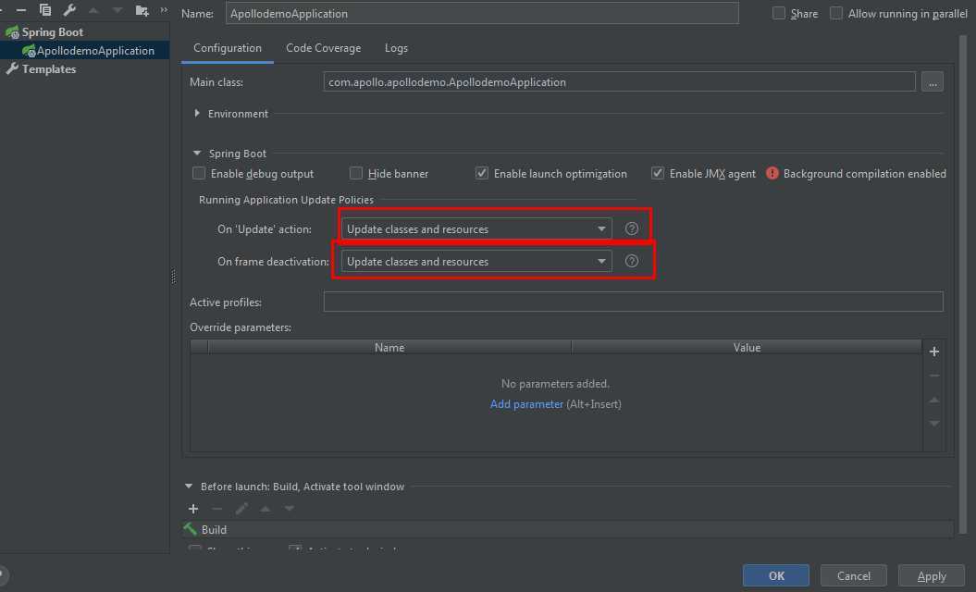This screenshot has width=976, height=592.
Task: Browse for main class with ellipsis button
Action: 932,81
